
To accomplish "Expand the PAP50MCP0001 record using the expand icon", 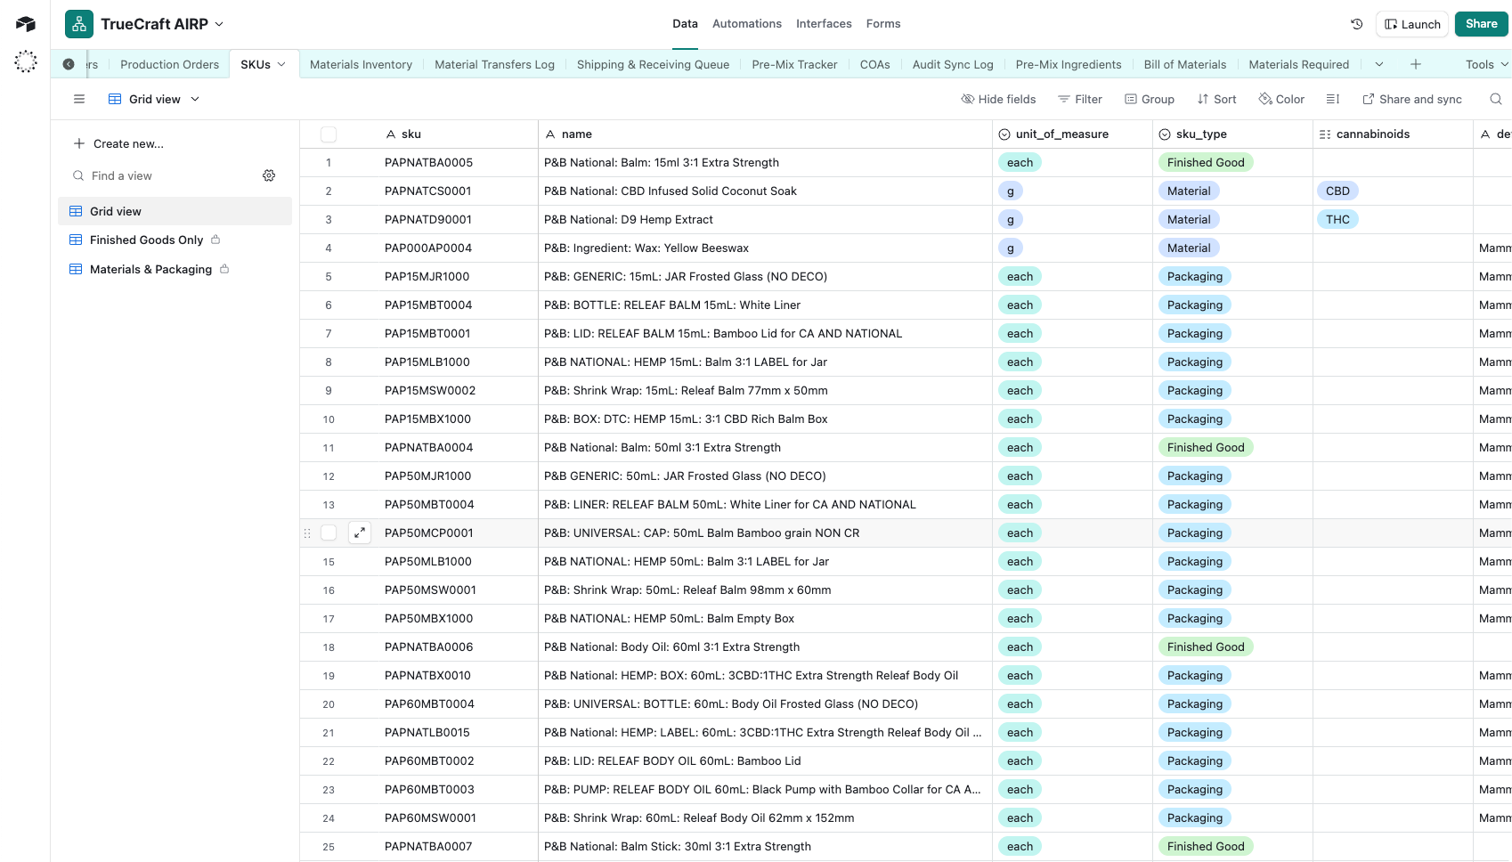I will [x=360, y=533].
